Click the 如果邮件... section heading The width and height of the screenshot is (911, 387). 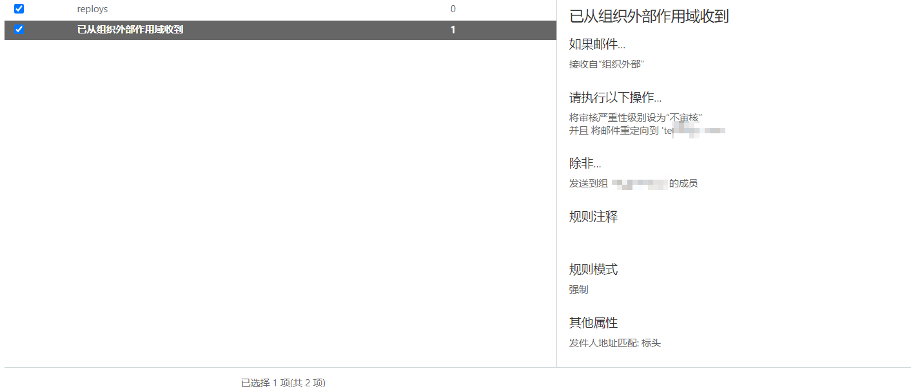click(x=597, y=44)
